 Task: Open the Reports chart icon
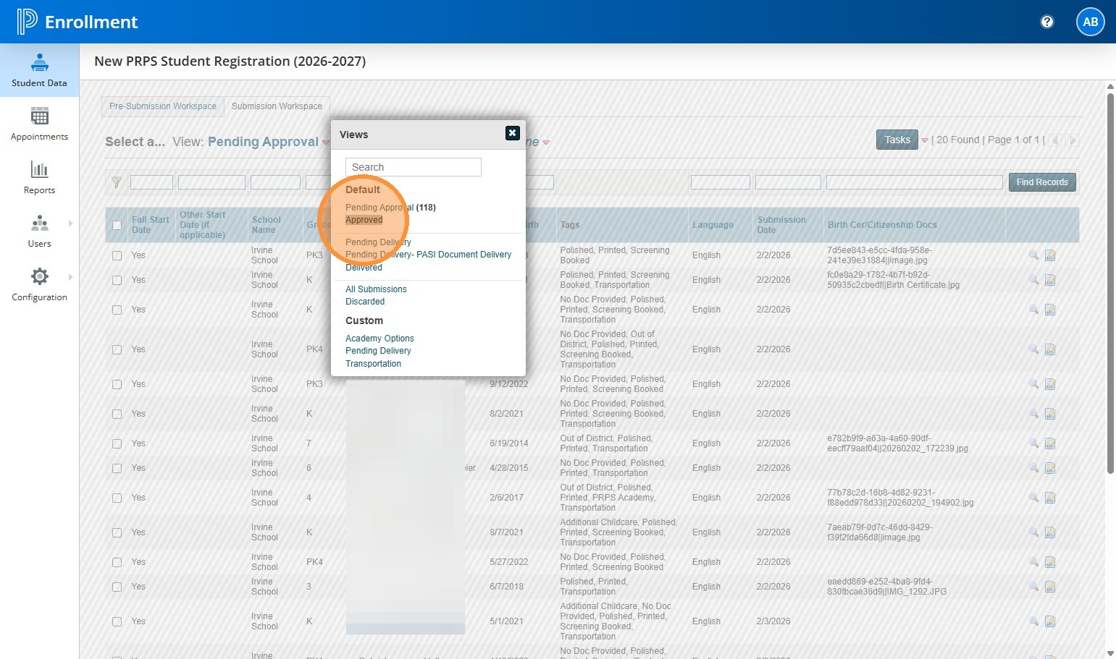[39, 170]
